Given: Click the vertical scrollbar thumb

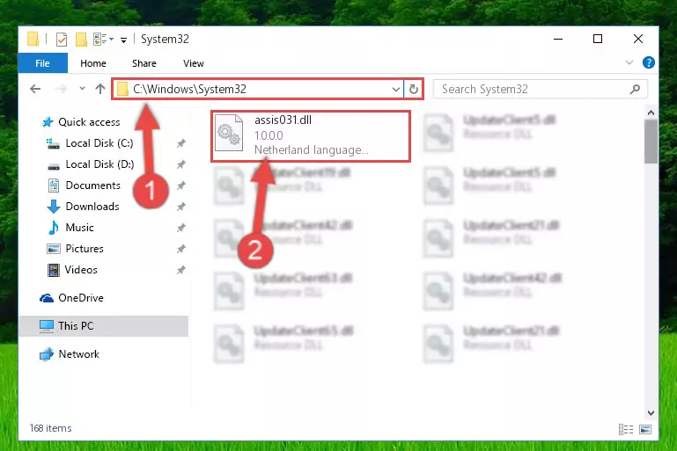Looking at the screenshot, I should pos(651,142).
